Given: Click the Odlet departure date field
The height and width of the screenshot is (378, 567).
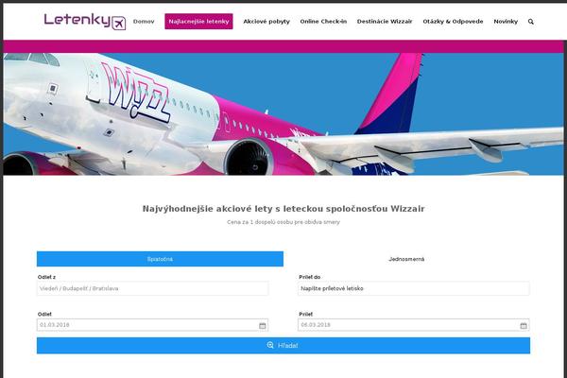Looking at the screenshot, I should 152,325.
